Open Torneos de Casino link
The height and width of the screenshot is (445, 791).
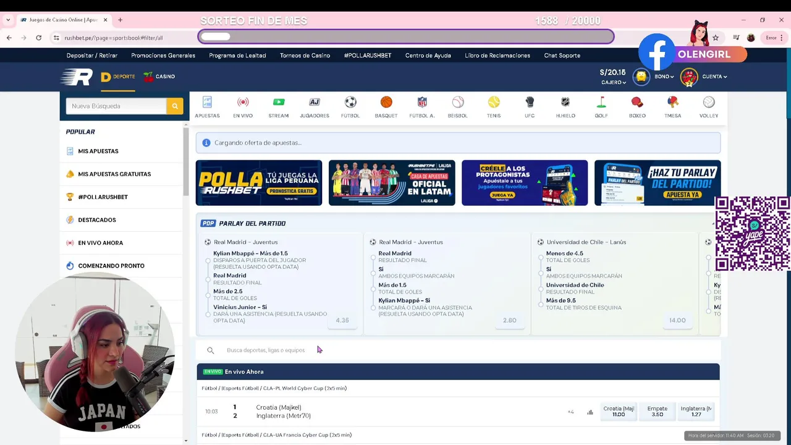click(x=305, y=56)
